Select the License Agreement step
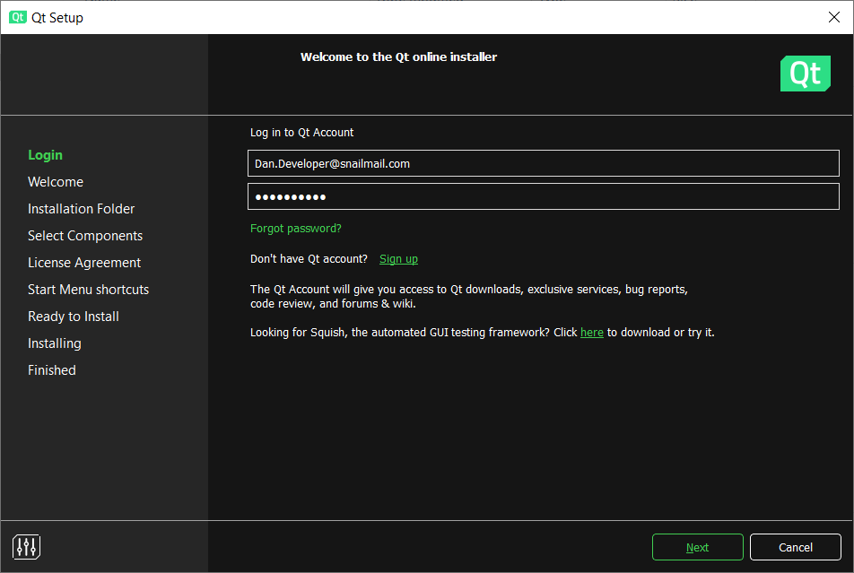The image size is (854, 573). (x=83, y=262)
